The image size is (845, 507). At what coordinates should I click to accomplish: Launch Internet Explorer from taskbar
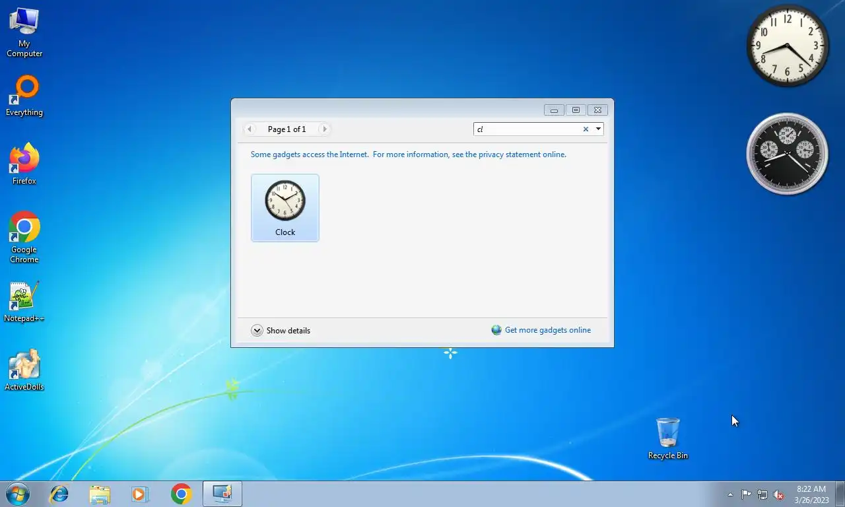59,494
